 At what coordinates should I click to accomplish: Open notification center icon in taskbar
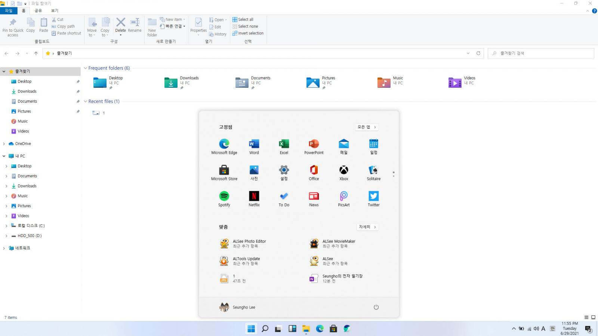click(x=588, y=329)
